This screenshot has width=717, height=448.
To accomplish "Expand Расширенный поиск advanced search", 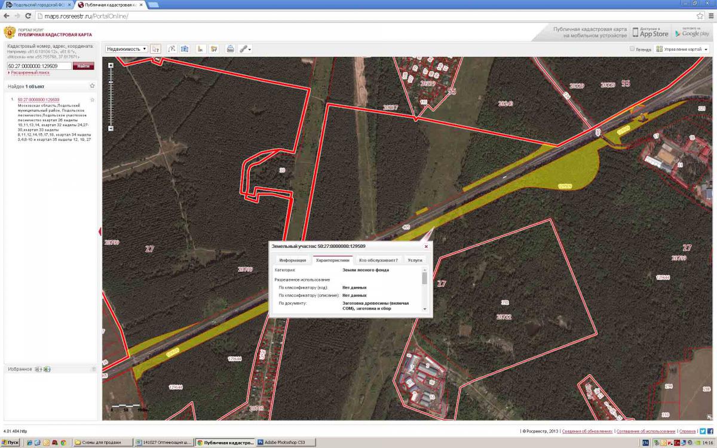I will click(30, 72).
